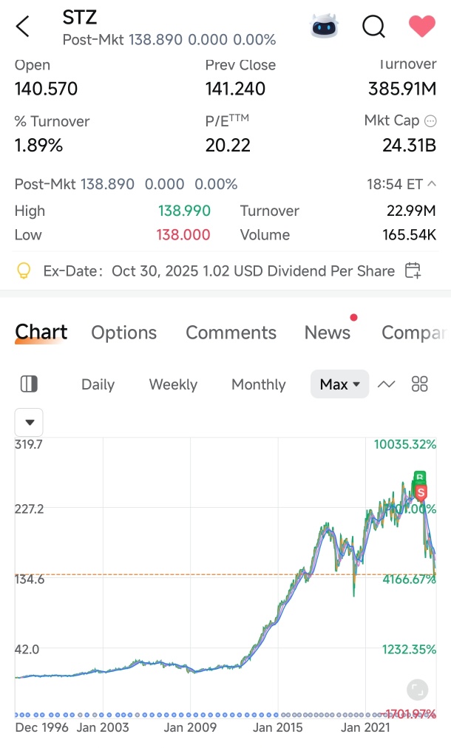The height and width of the screenshot is (748, 451).
Task: Switch to the News tab
Action: [328, 333]
